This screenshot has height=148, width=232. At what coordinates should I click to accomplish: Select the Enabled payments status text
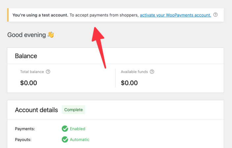coord(77,129)
